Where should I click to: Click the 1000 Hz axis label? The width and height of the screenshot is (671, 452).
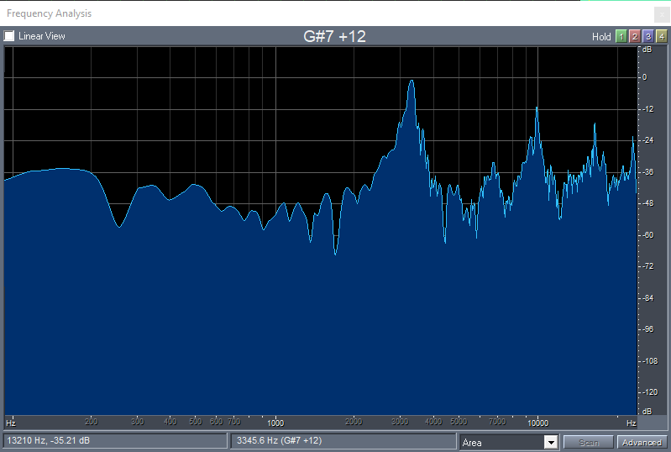pyautogui.click(x=275, y=423)
